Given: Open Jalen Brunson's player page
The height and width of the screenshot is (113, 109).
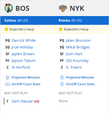Looking at the screenshot, I should tap(78, 41).
